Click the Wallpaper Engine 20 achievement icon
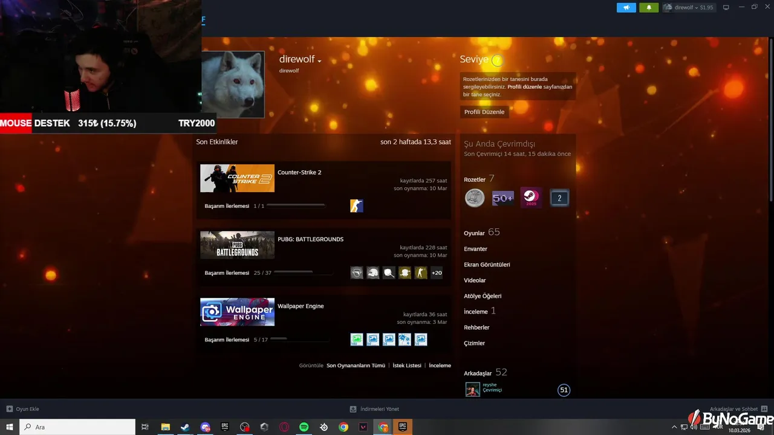This screenshot has height=435, width=774. (389, 340)
